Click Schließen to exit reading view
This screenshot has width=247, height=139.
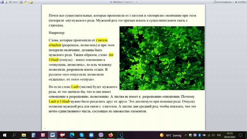(241, 2)
